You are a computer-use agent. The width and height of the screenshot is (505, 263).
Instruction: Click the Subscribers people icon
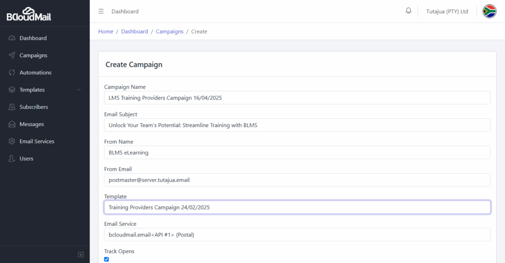click(12, 106)
